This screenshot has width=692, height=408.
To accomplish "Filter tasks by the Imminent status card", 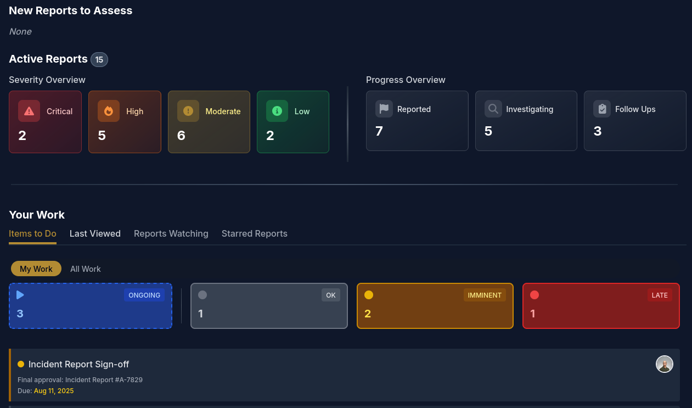I will 435,306.
